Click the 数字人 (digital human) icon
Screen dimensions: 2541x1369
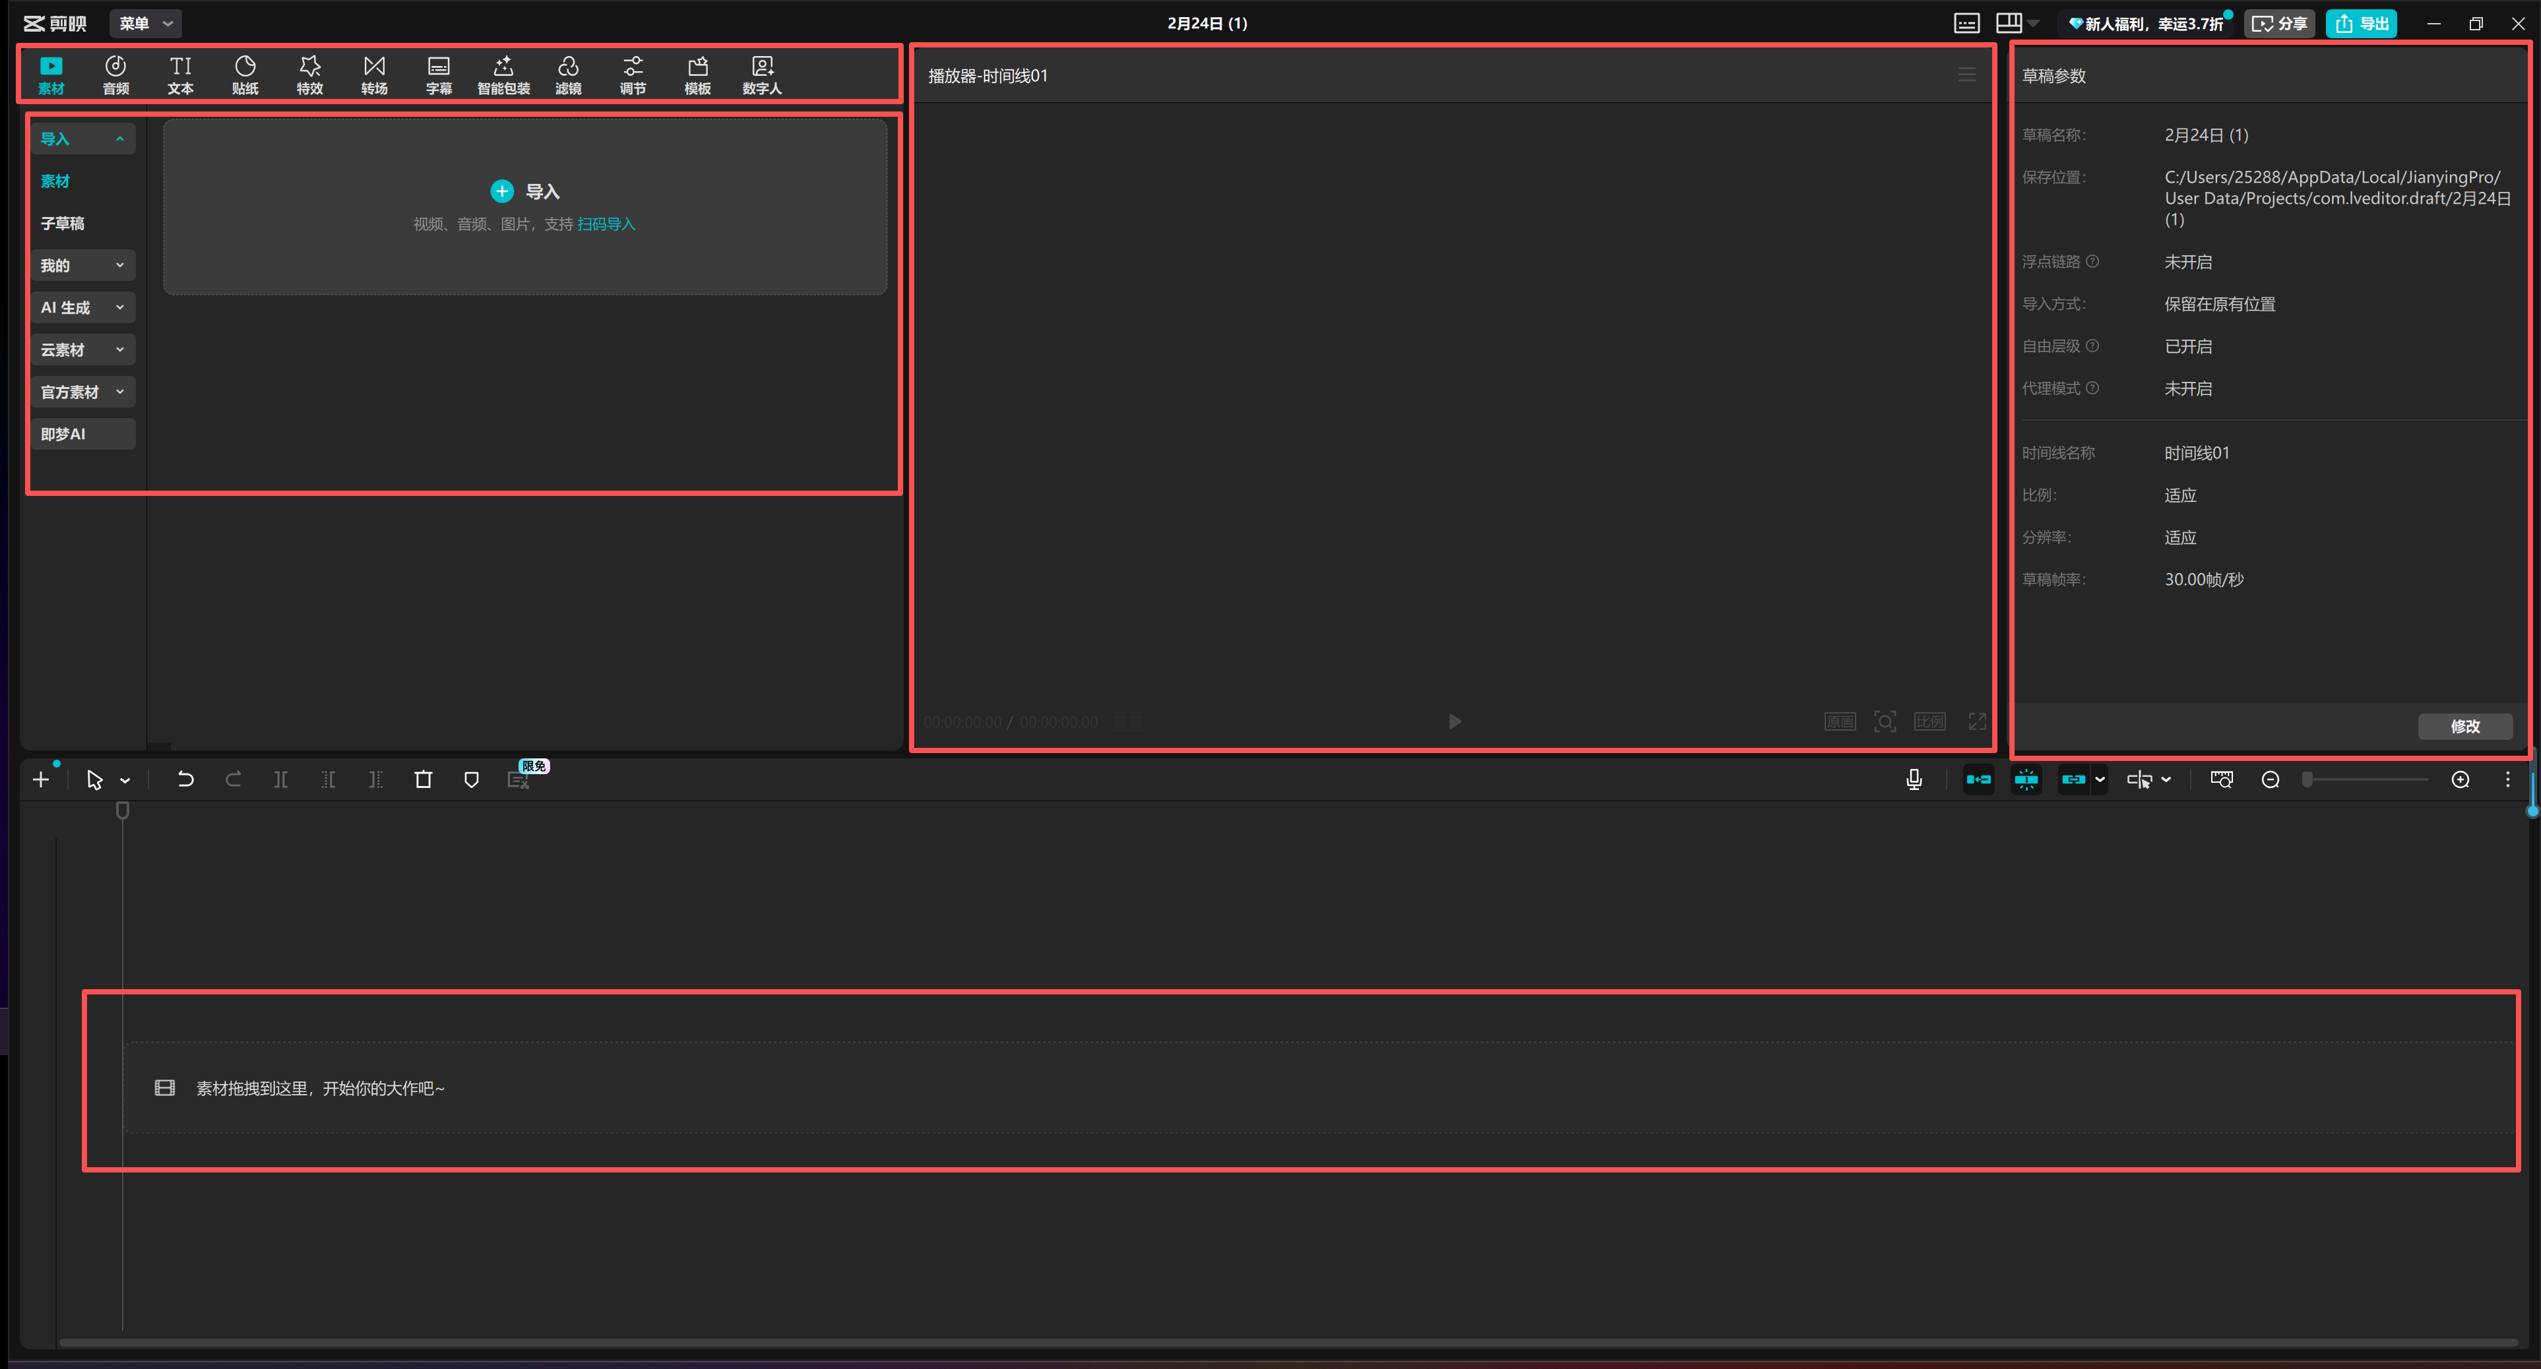[761, 74]
